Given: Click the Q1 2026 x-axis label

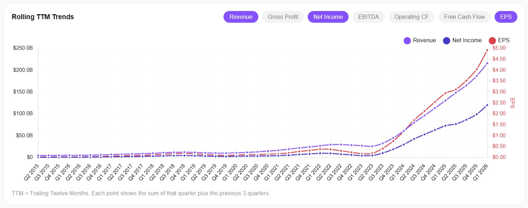Looking at the screenshot, I should coord(480,169).
